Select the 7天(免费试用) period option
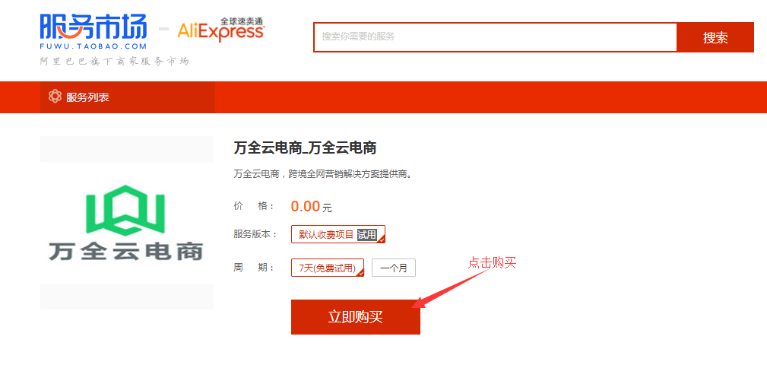 tap(328, 268)
